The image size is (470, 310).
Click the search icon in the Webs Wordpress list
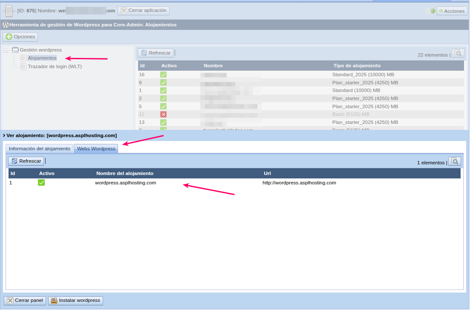click(455, 161)
